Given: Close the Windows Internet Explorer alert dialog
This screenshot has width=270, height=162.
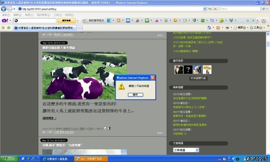Looking at the screenshot, I should click(153, 78).
